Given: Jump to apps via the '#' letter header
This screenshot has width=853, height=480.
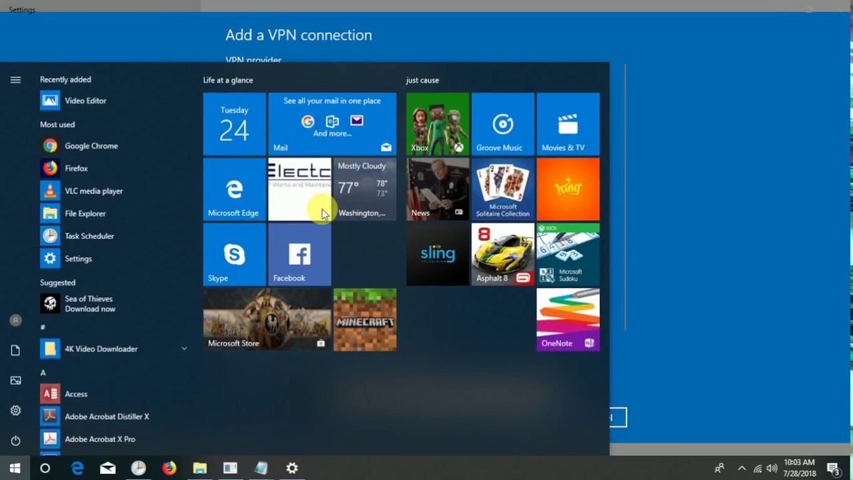Looking at the screenshot, I should tap(43, 327).
